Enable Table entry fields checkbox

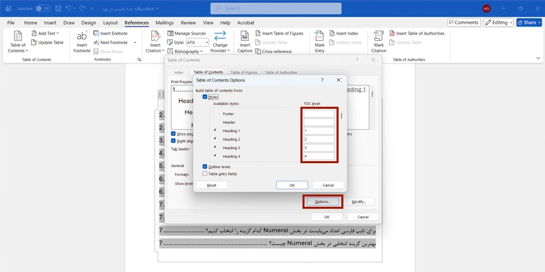(x=205, y=174)
